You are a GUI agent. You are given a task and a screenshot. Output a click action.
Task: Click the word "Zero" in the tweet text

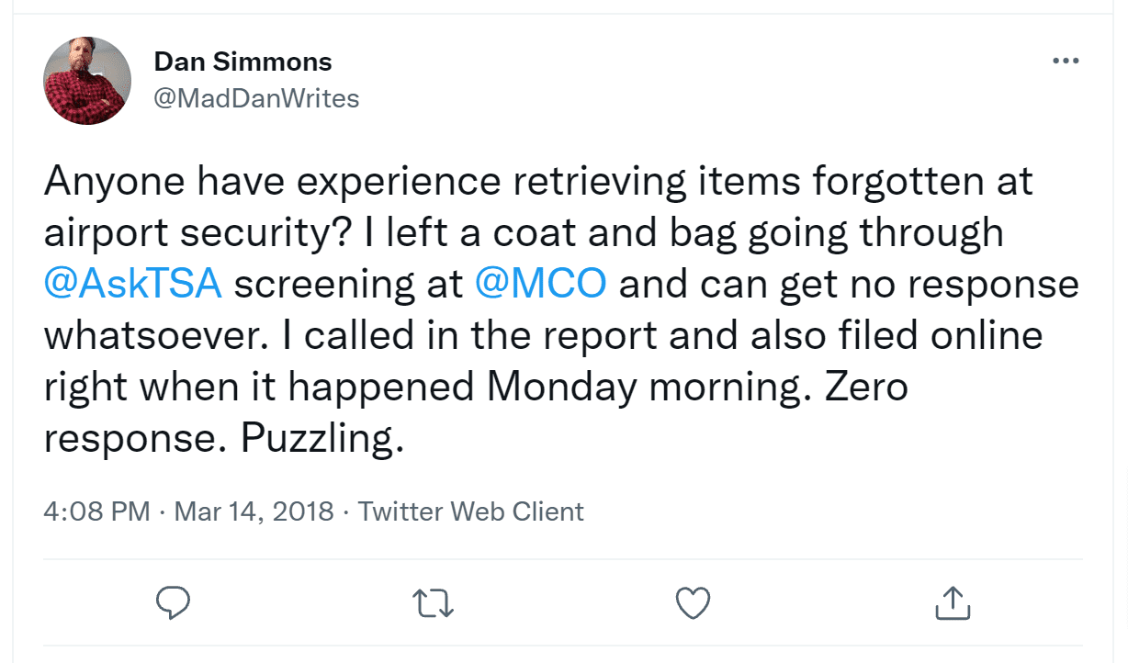click(865, 388)
